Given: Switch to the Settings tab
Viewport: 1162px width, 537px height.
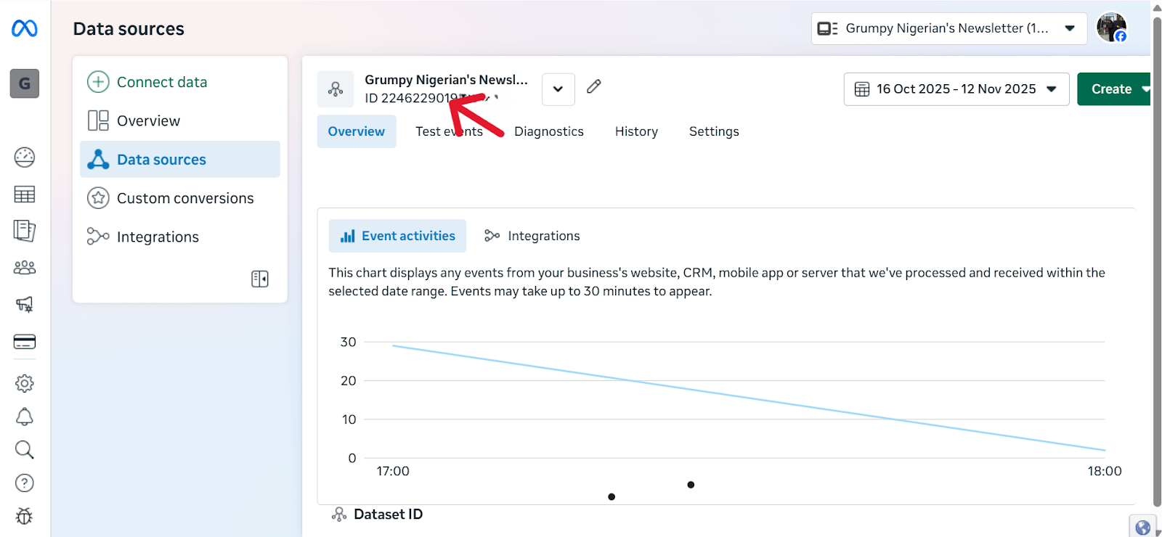Looking at the screenshot, I should click(714, 131).
